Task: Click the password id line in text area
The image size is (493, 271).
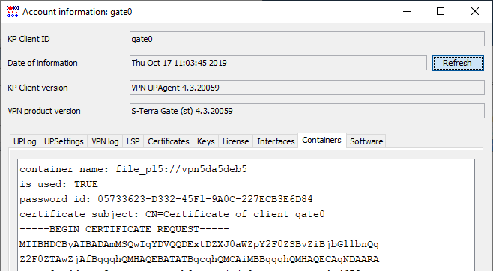Action: point(166,199)
